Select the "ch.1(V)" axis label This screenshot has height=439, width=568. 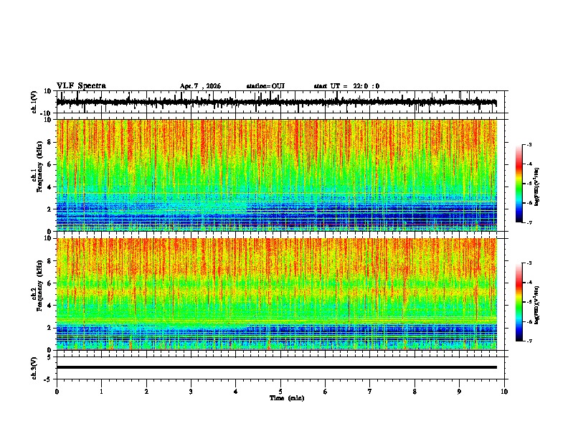34,102
